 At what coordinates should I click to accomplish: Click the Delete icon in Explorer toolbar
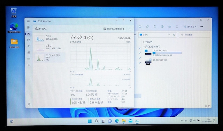coord(177,26)
